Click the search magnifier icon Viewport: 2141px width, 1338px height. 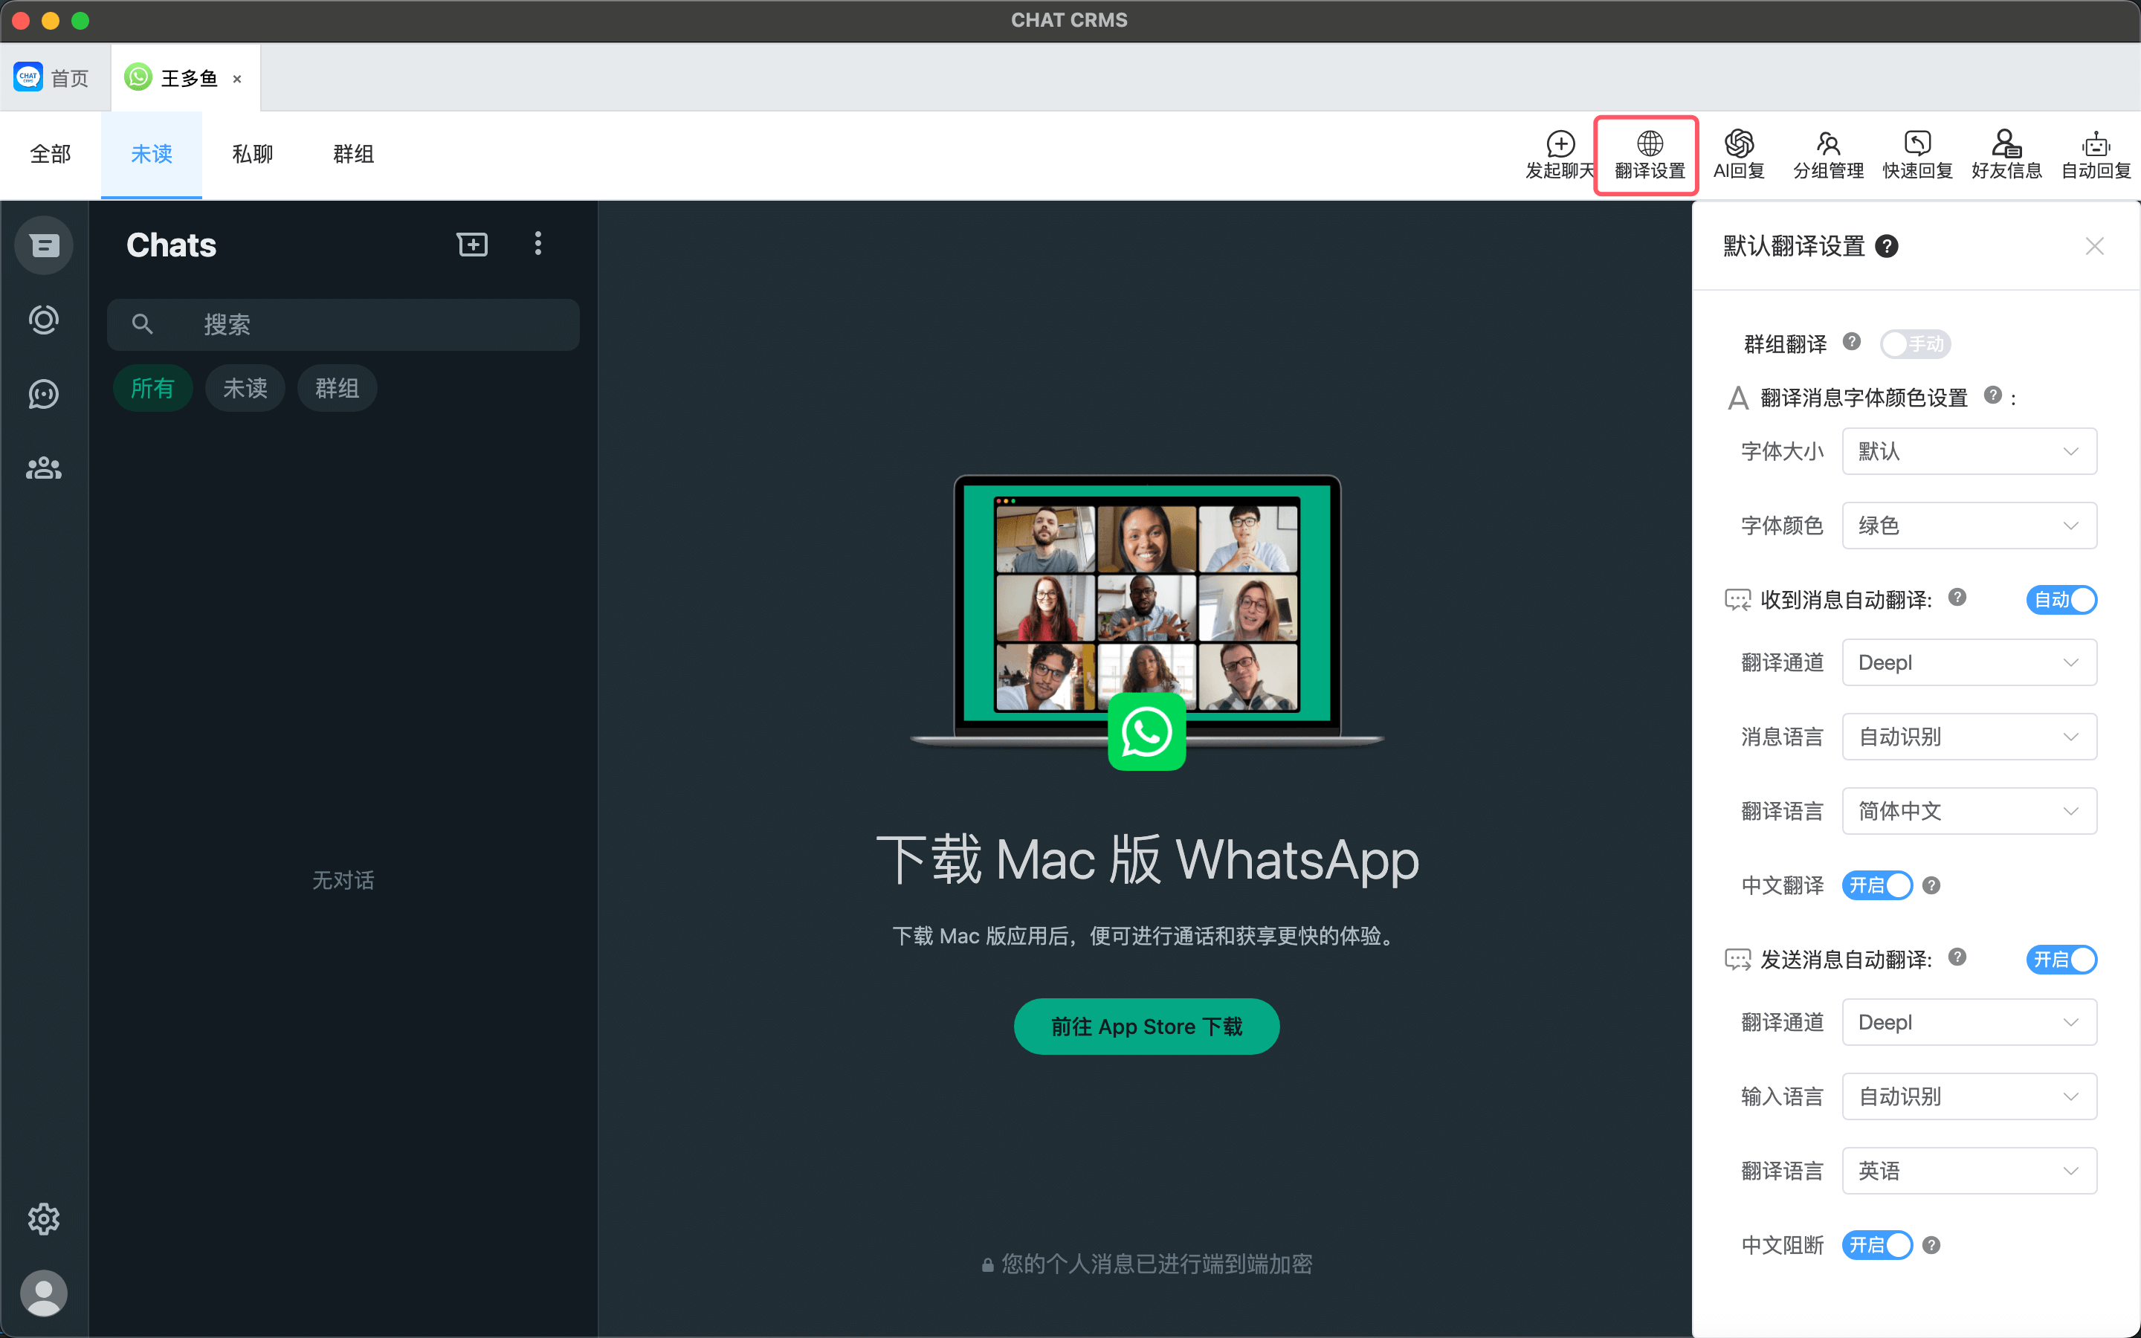143,325
